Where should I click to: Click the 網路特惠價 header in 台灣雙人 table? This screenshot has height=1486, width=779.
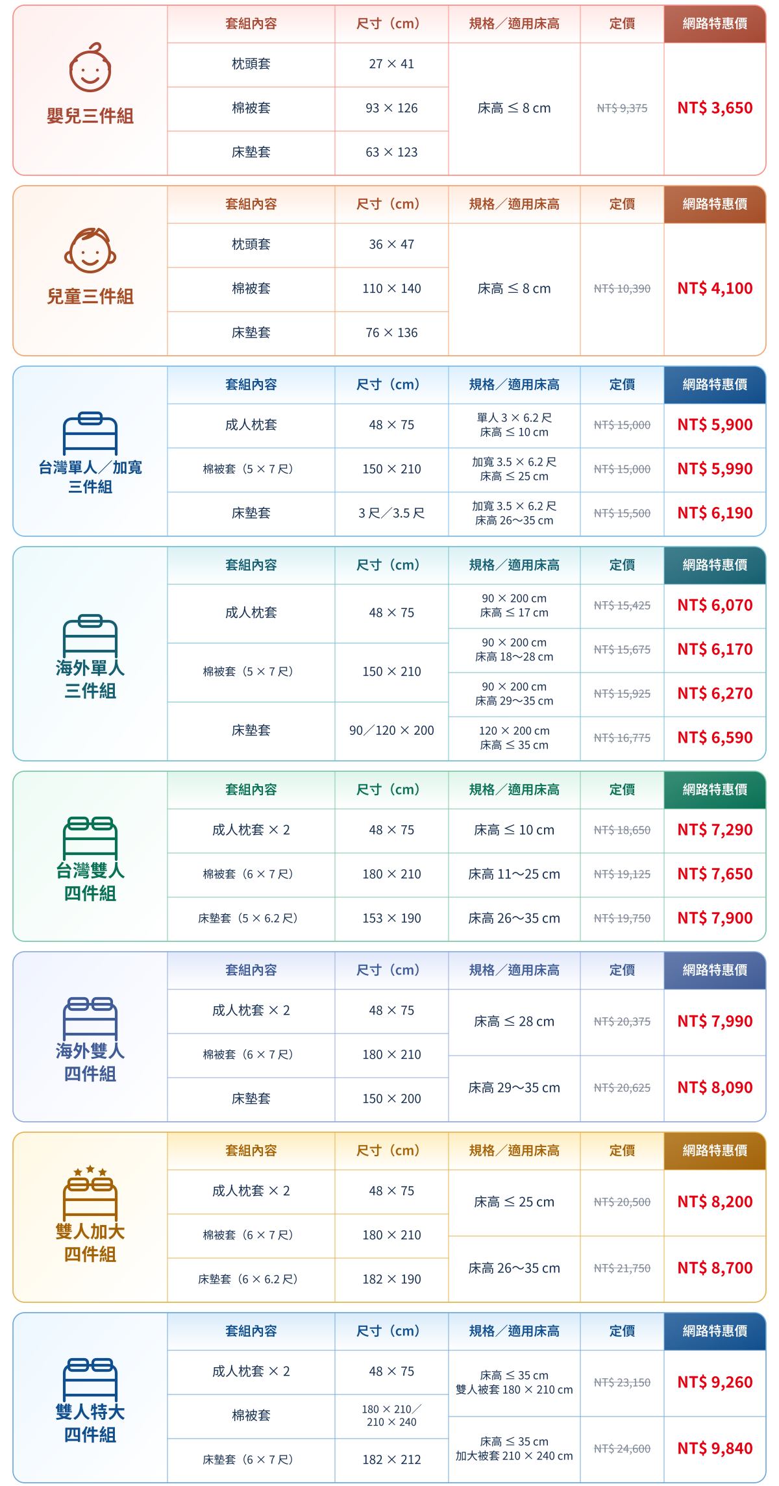tap(715, 789)
